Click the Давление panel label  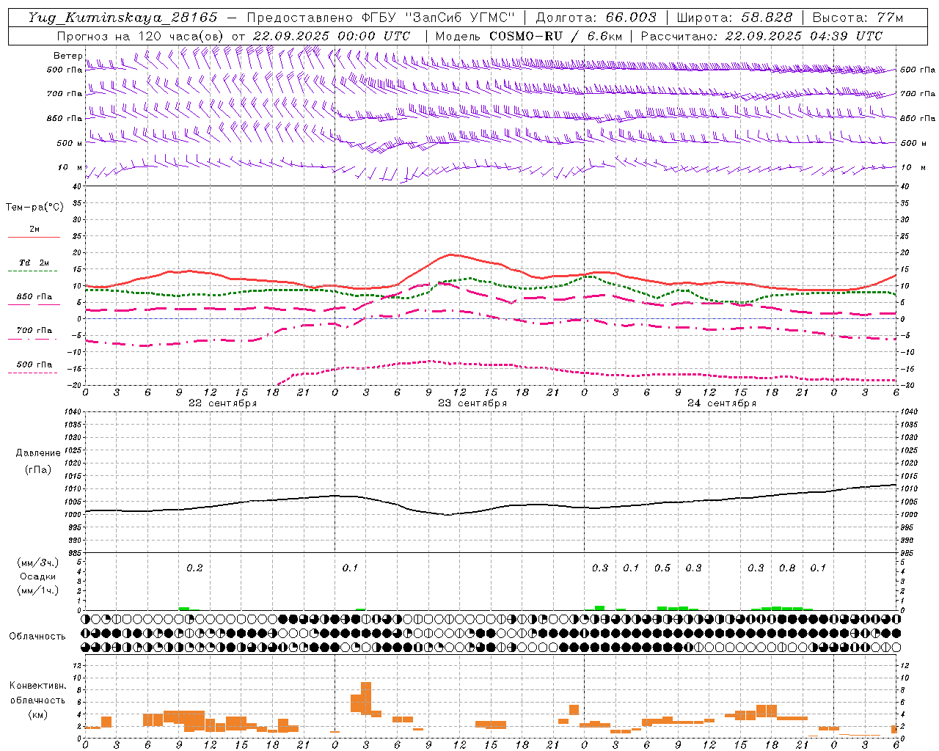click(38, 453)
